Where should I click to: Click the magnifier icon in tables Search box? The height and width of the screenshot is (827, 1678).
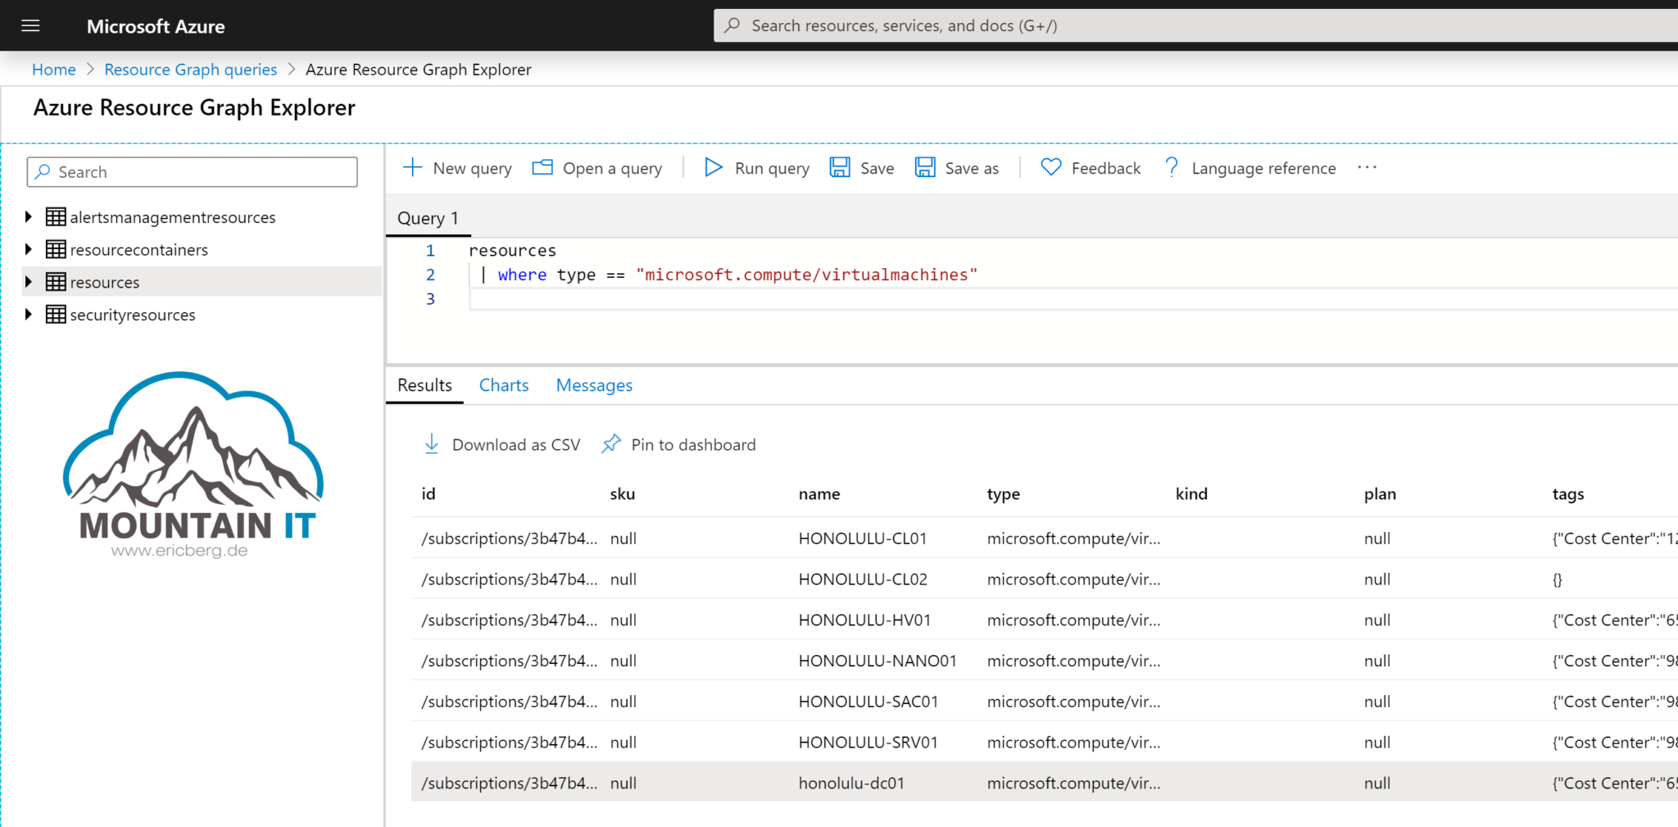43,172
